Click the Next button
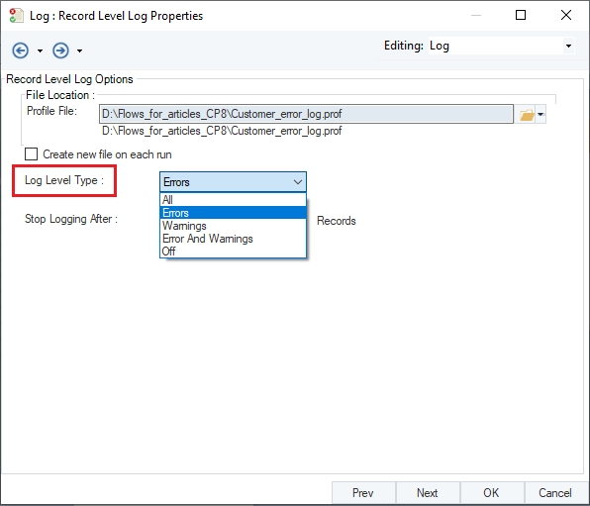This screenshot has height=506, width=590. coord(428,493)
